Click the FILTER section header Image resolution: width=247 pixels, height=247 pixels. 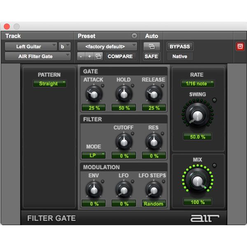(x=123, y=119)
